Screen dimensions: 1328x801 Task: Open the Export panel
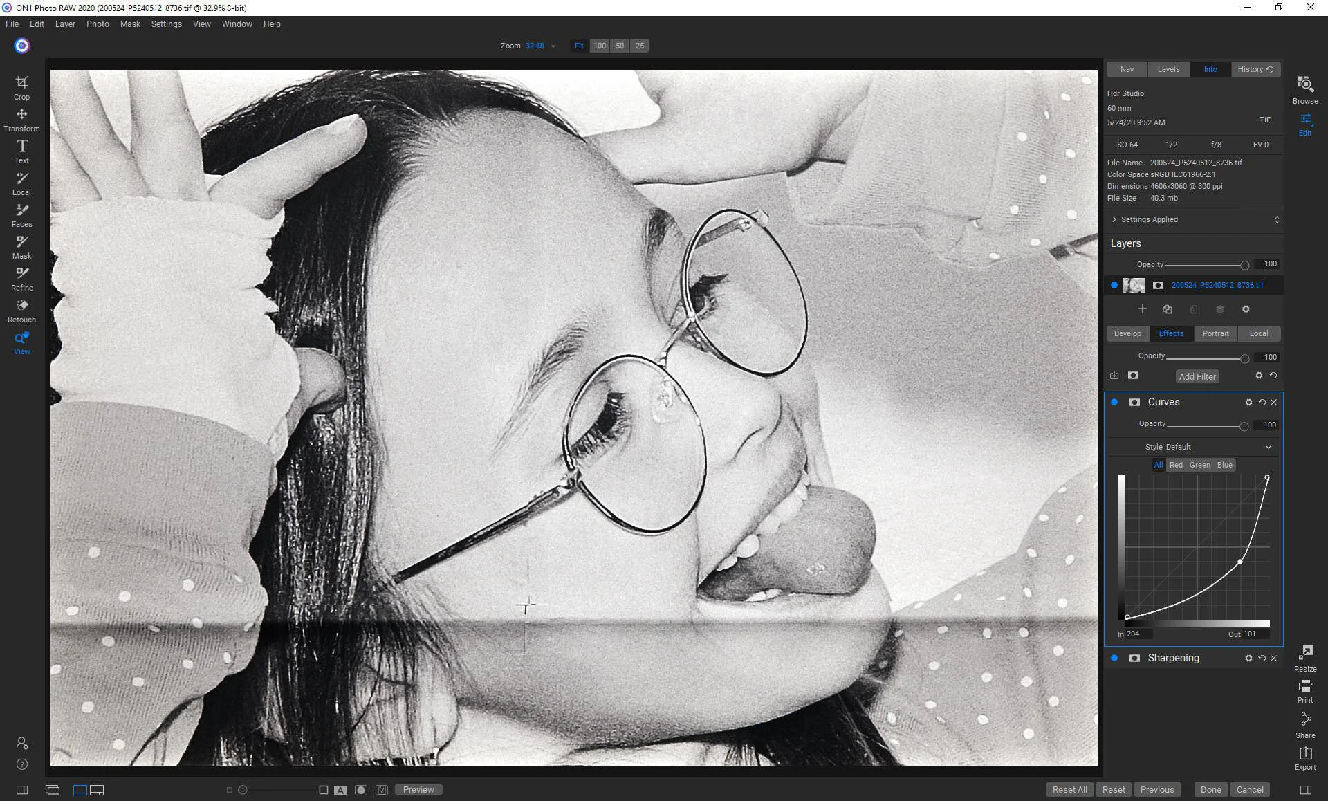[x=1306, y=756]
